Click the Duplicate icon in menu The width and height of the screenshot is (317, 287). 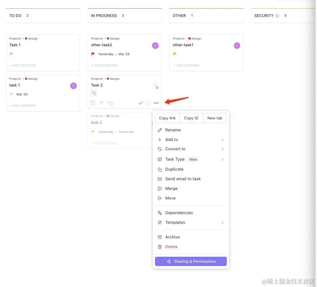tap(160, 169)
